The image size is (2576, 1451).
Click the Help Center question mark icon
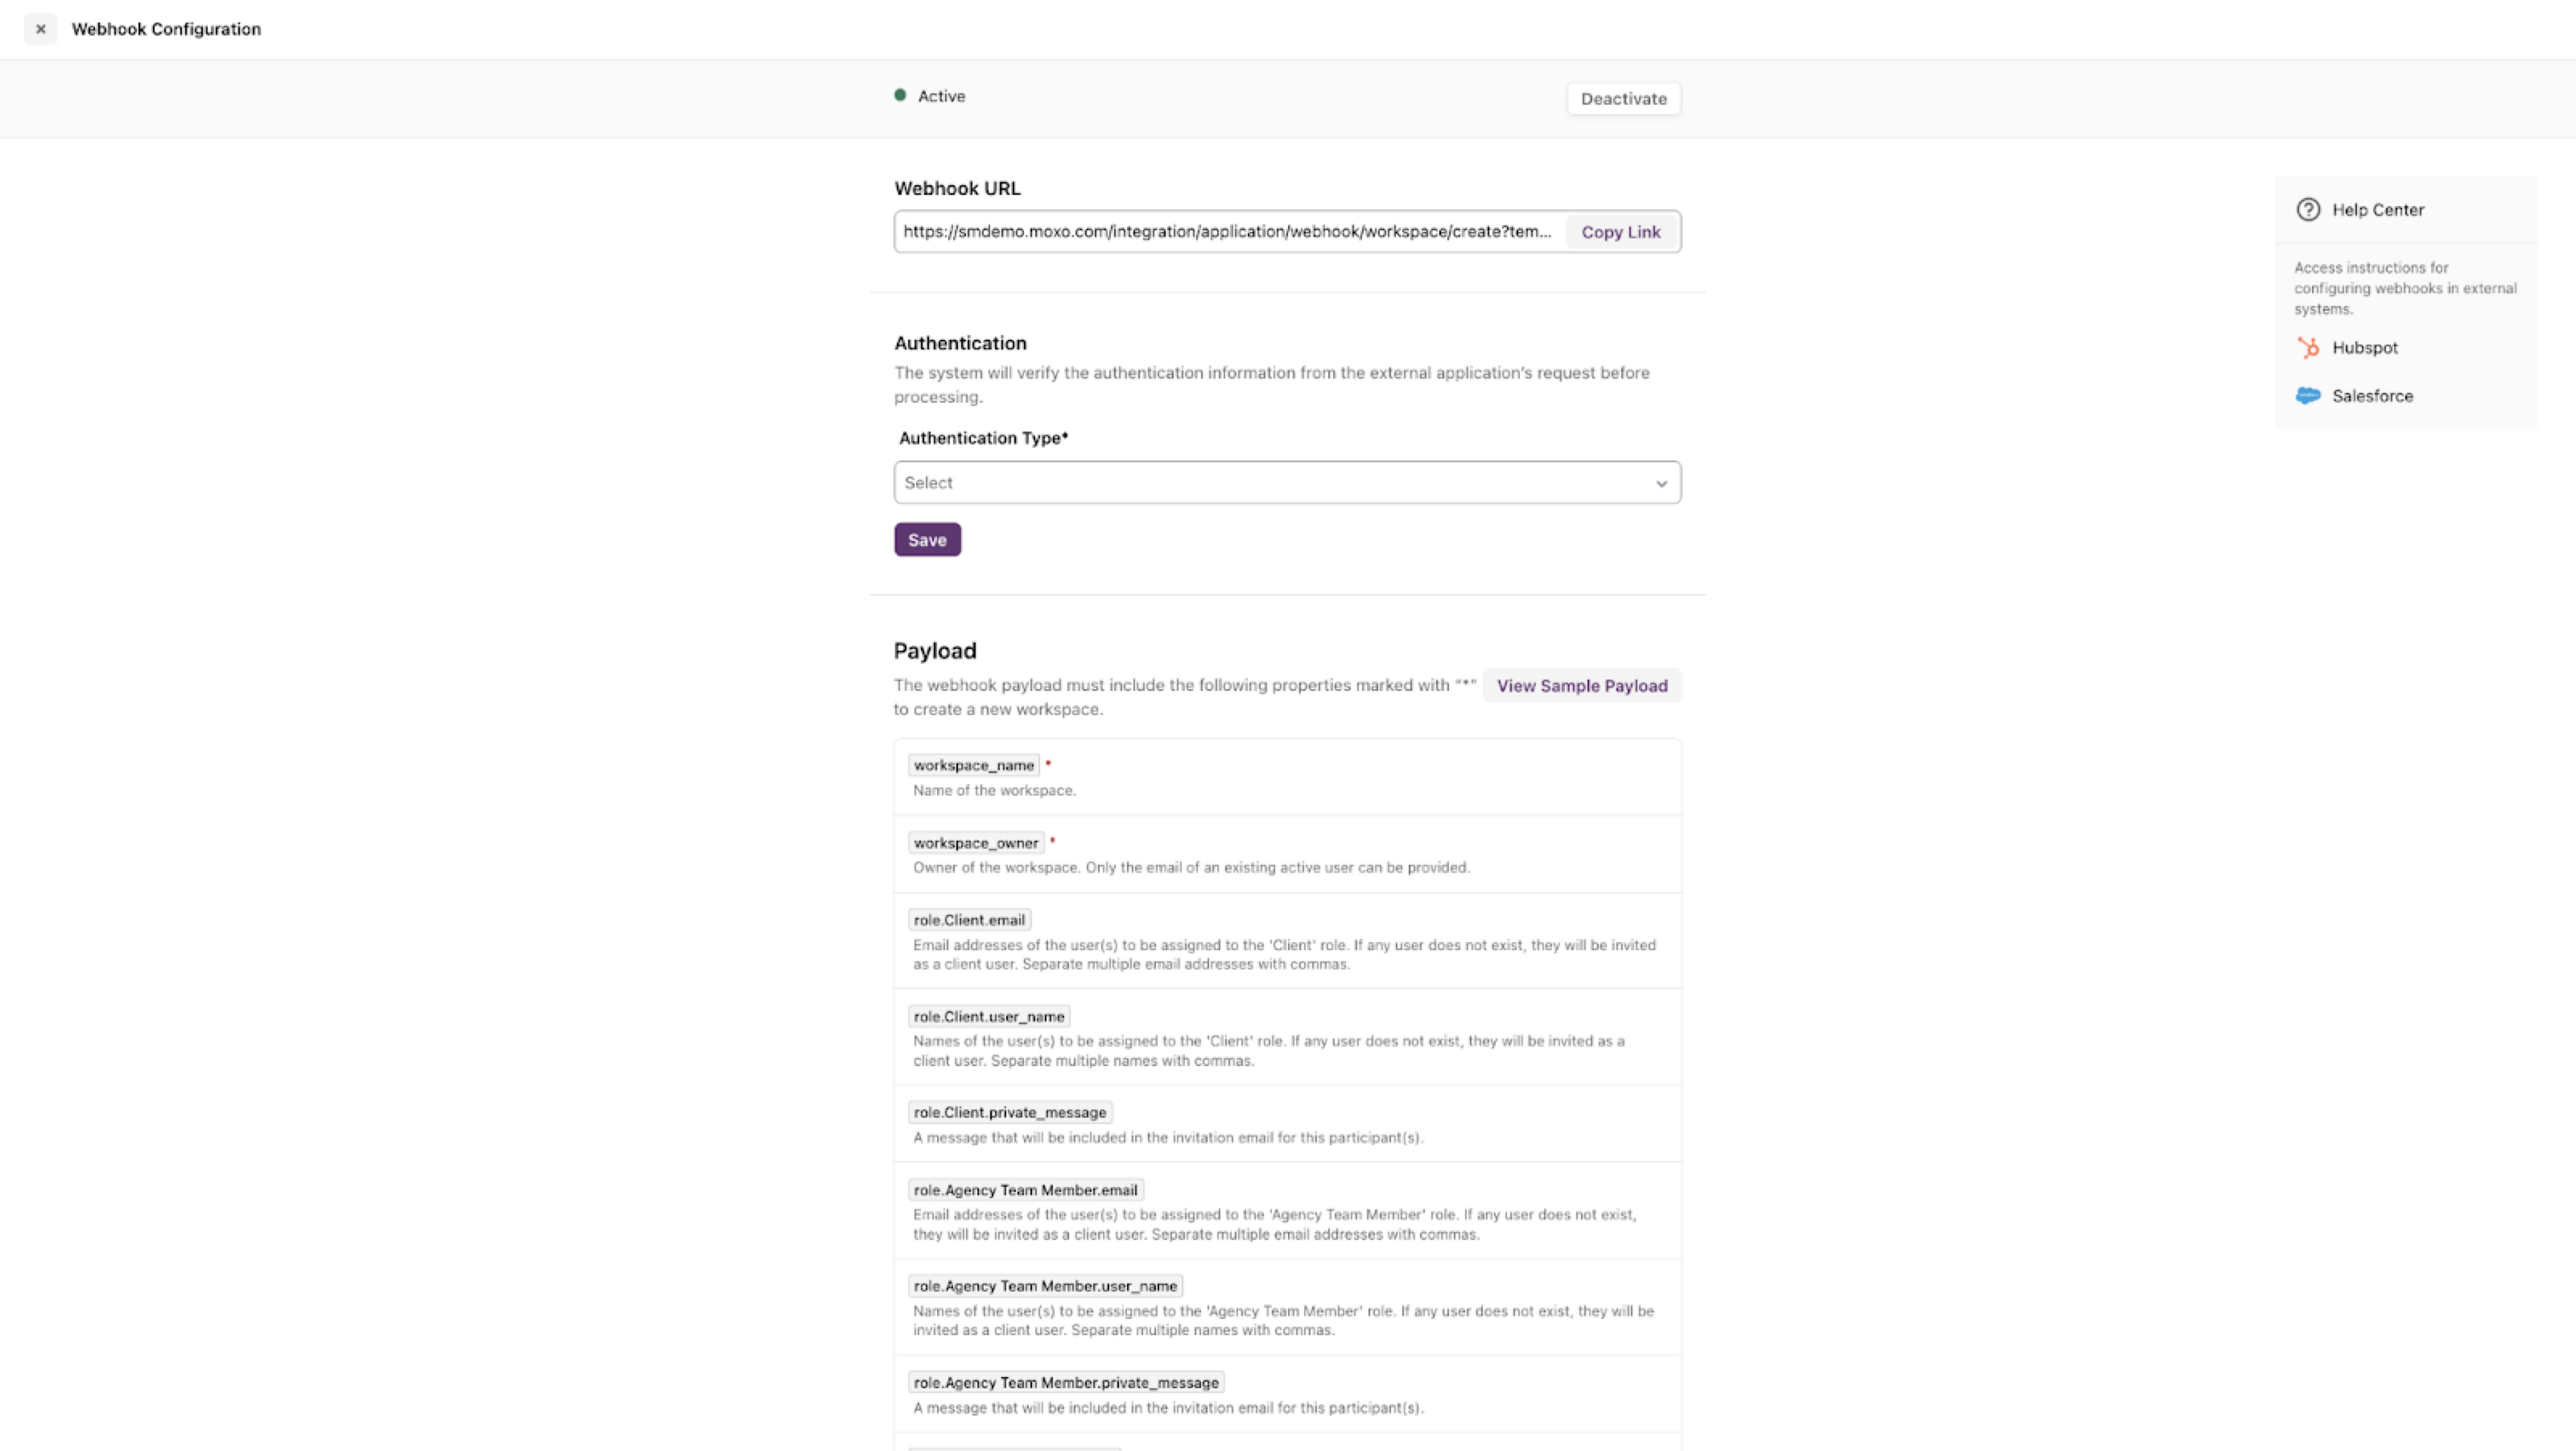pos(2308,210)
